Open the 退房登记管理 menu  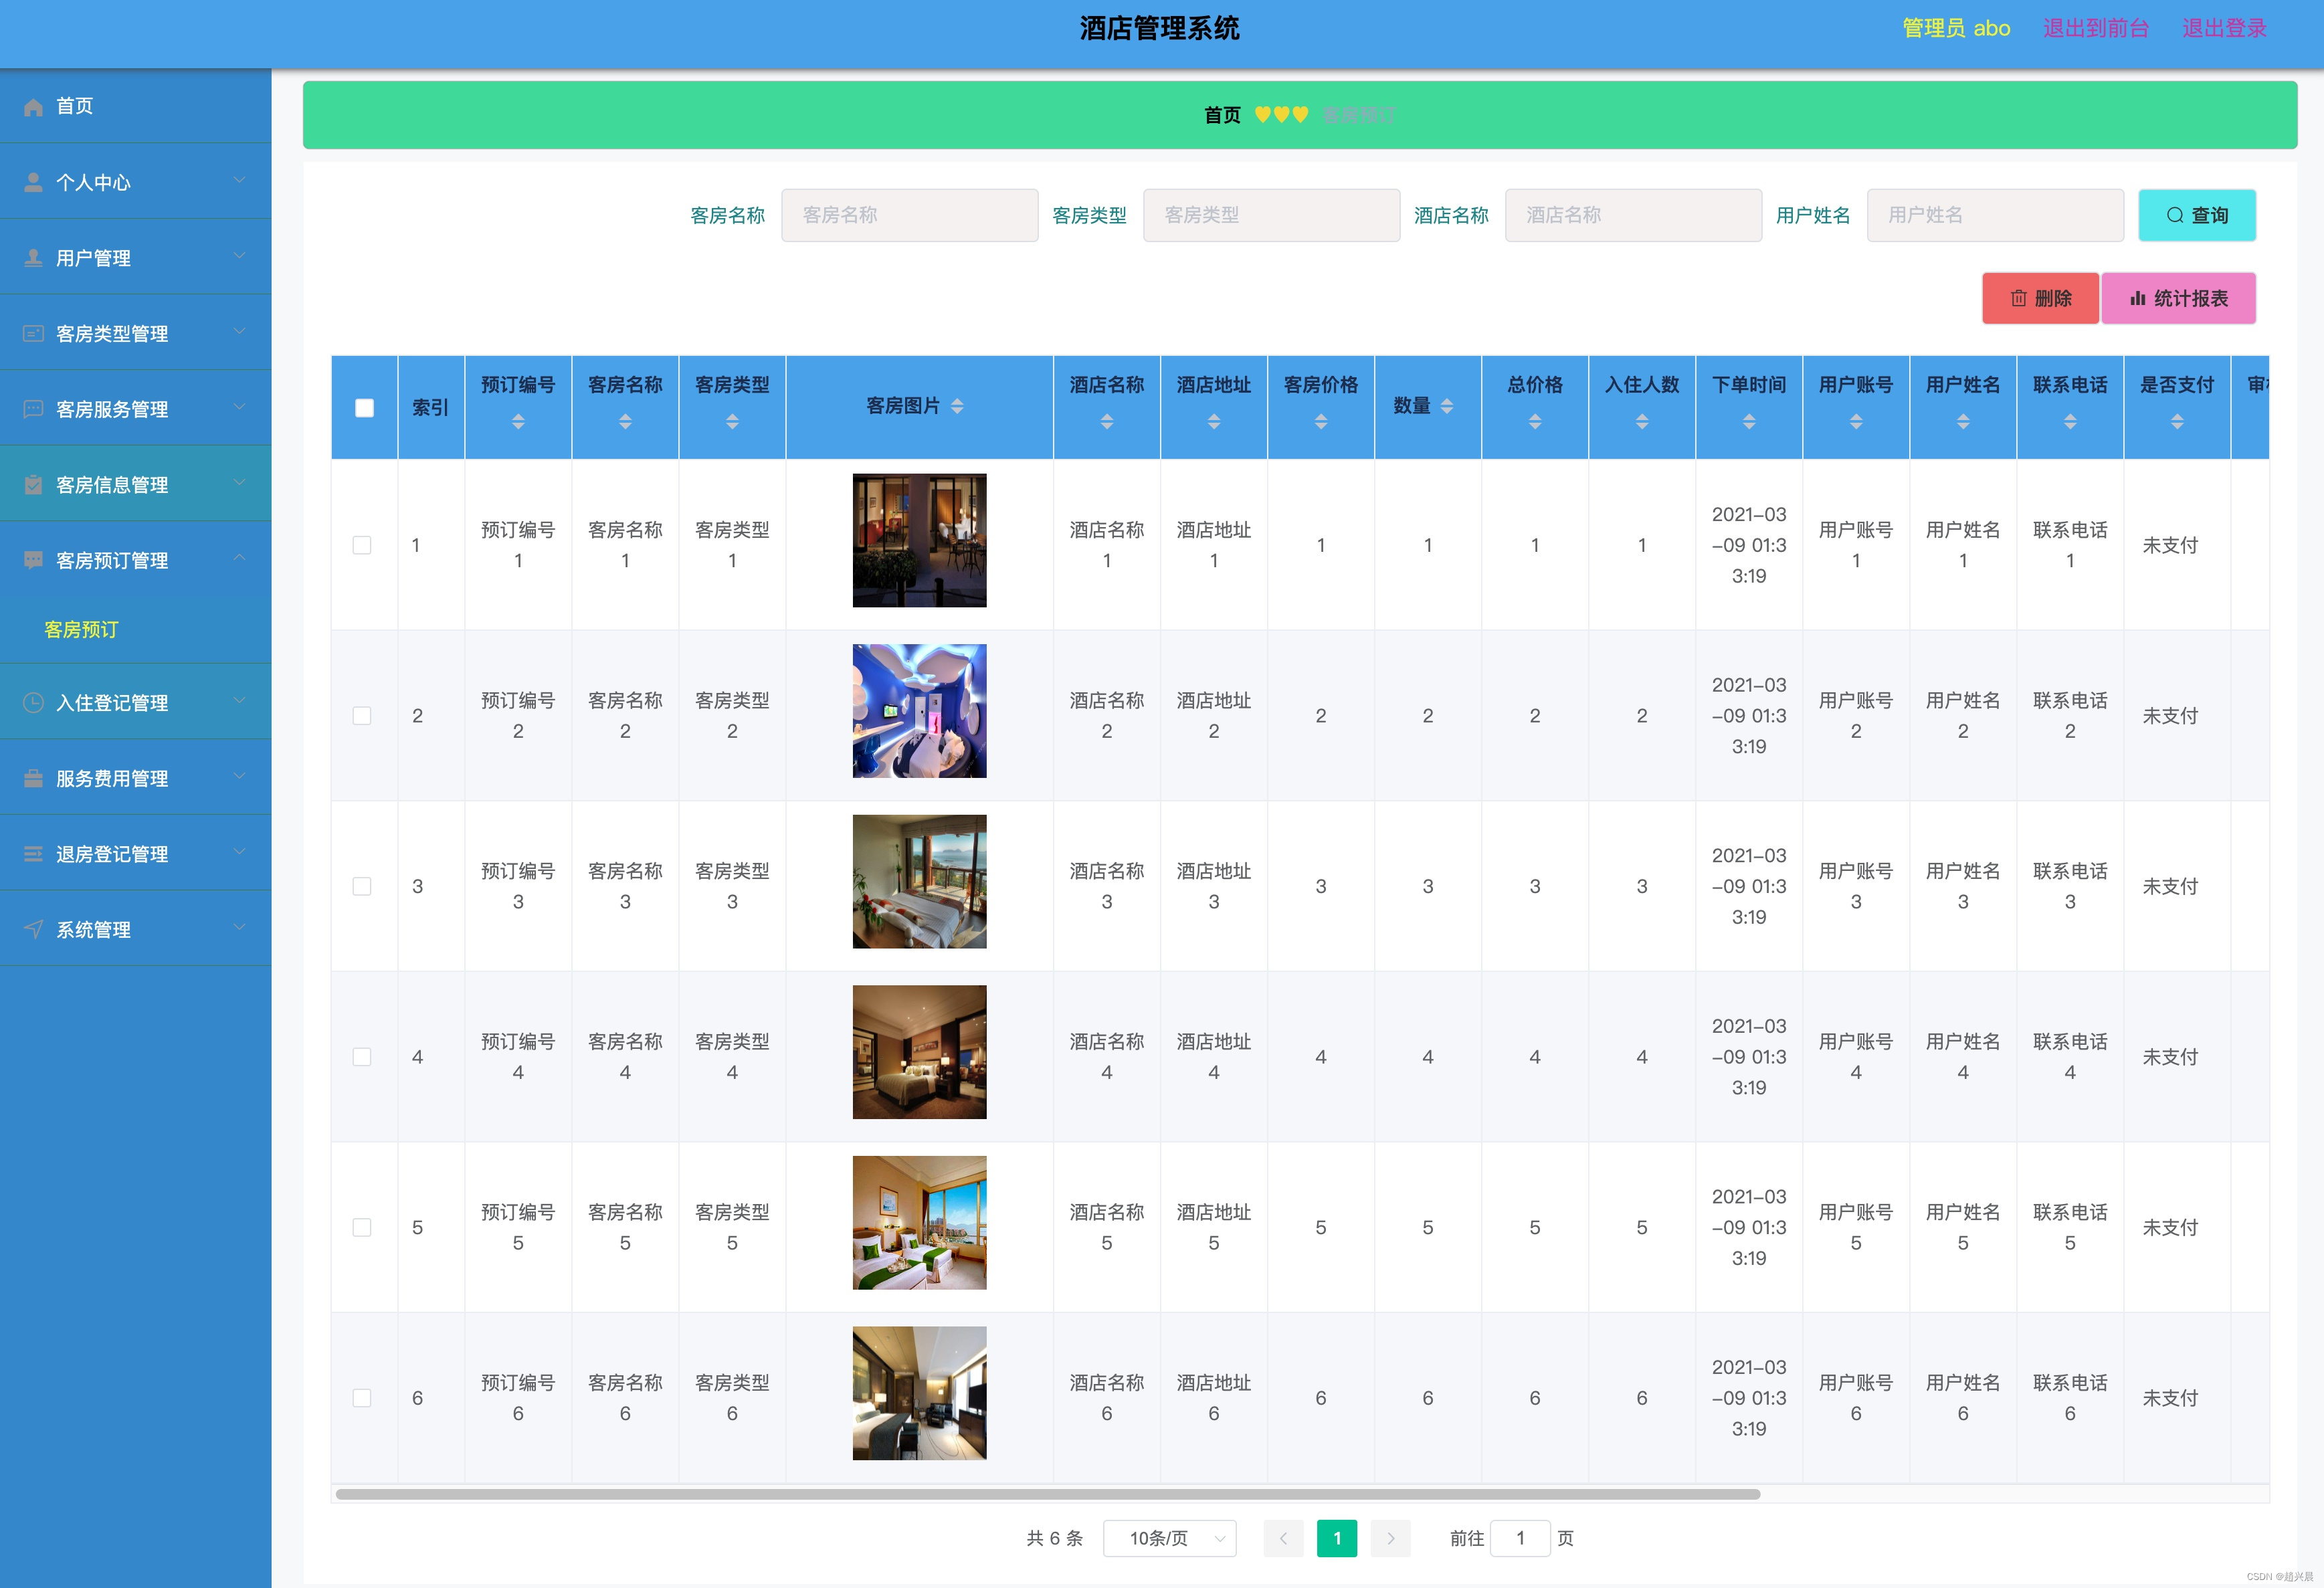136,853
